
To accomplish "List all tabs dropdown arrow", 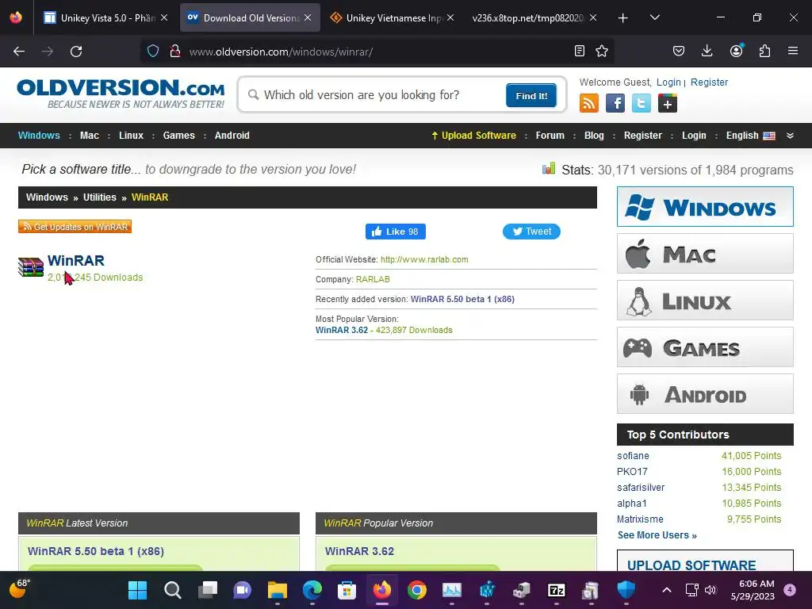I will (x=654, y=17).
